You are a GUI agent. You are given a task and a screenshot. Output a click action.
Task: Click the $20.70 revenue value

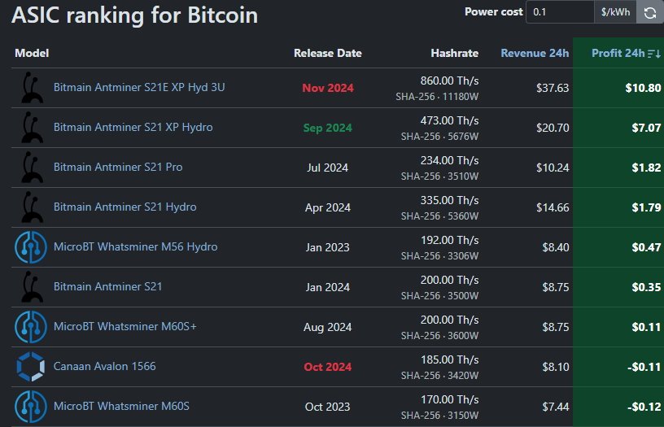(x=553, y=128)
